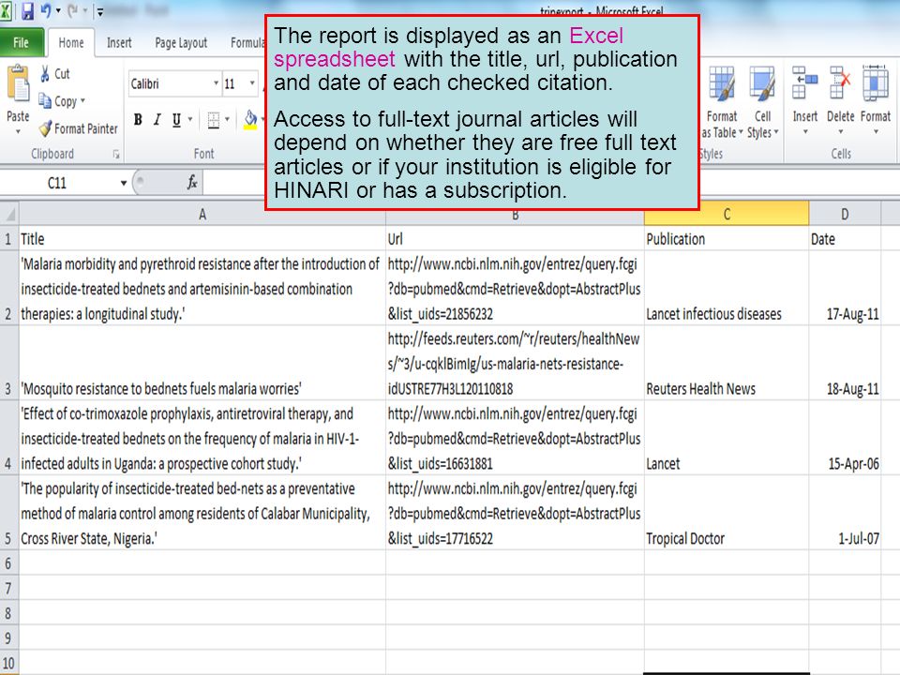Select row 10 header
The width and height of the screenshot is (900, 675).
coord(8,663)
